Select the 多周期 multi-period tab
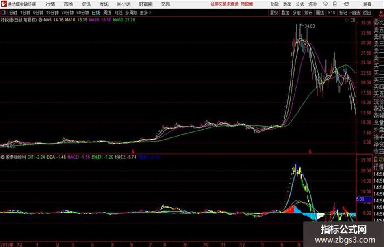Viewport: 384px width, 247px height. pyautogui.click(x=132, y=13)
